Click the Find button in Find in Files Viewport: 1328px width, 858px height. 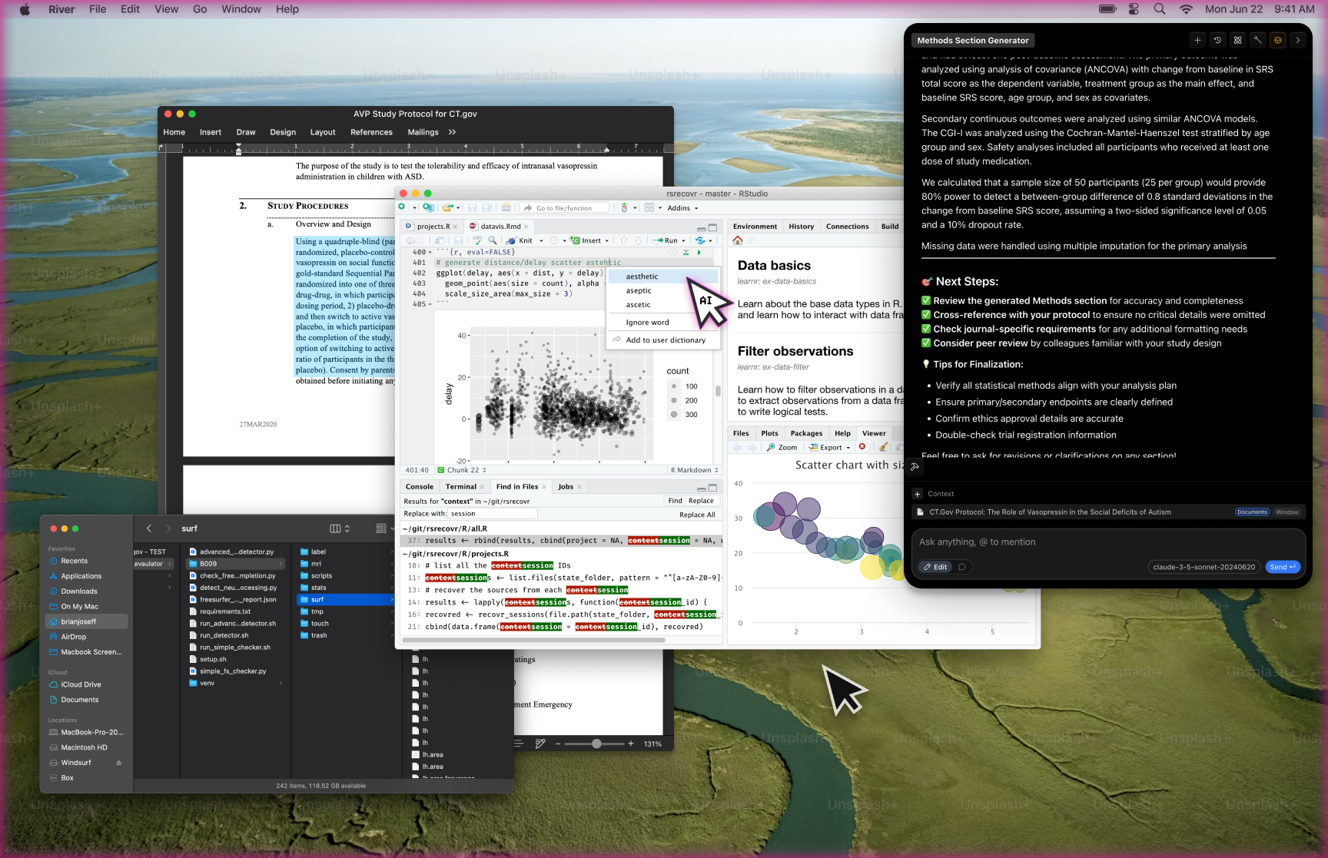pyautogui.click(x=675, y=501)
